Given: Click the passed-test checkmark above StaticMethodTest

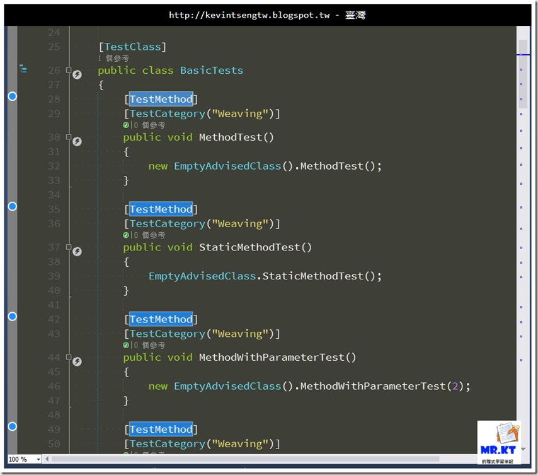Looking at the screenshot, I should pos(126,235).
